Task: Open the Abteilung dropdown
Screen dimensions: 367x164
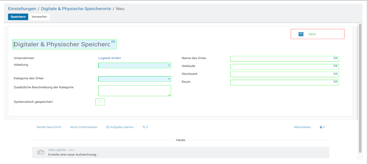Action: 134,65
